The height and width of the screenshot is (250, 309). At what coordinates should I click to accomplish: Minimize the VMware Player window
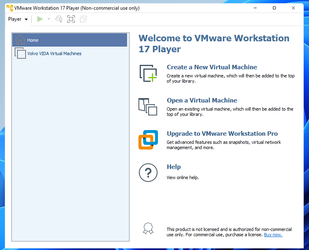(x=255, y=8)
